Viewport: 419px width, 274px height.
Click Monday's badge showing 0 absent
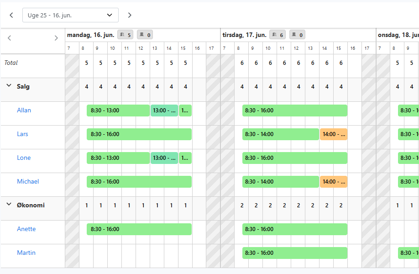[145, 35]
